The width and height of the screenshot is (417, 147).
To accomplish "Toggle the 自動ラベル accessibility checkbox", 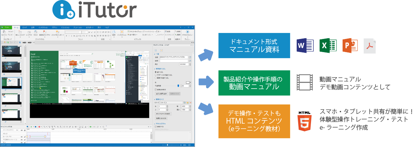I will coord(156,126).
